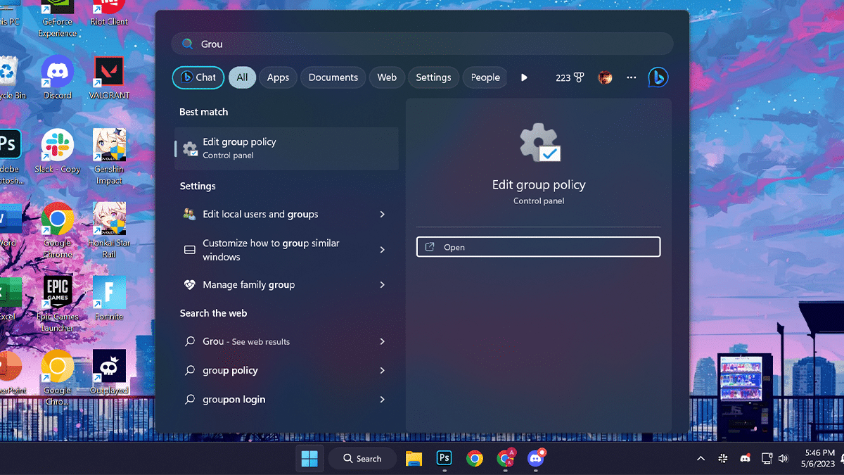This screenshot has height=475, width=844.
Task: Open File Explorer from taskbar
Action: point(414,459)
